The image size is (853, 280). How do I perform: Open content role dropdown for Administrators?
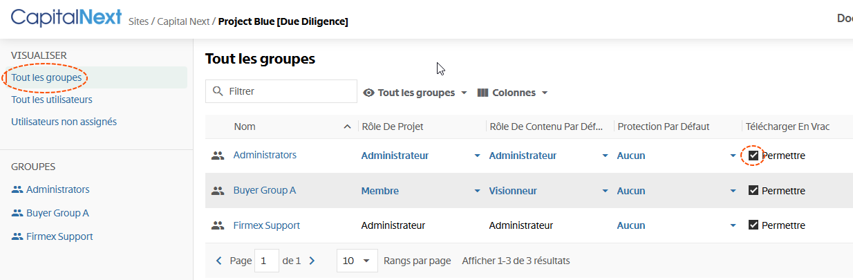pyautogui.click(x=605, y=156)
